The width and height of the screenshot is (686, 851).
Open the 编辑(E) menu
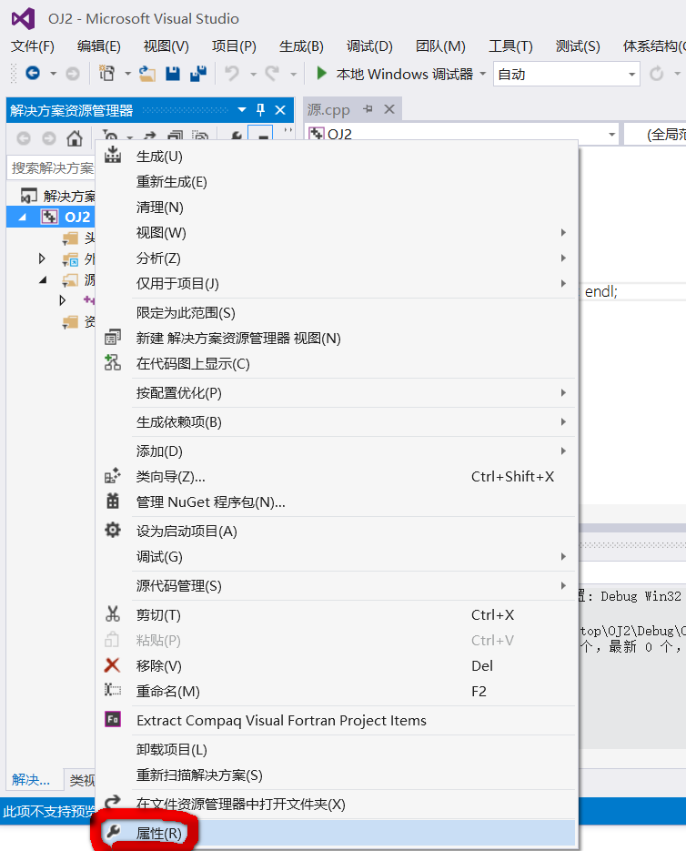pyautogui.click(x=99, y=46)
